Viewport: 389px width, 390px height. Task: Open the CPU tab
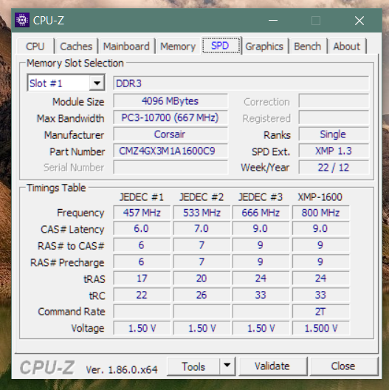pyautogui.click(x=35, y=47)
